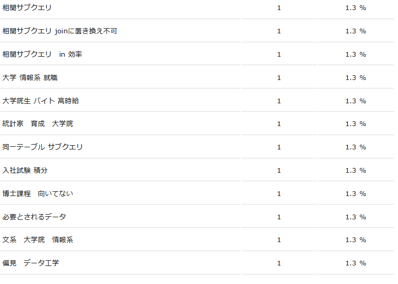Image resolution: width=398 pixels, height=284 pixels.
Task: Click the percentage for 偏見 データ工学 row
Action: [x=356, y=263]
